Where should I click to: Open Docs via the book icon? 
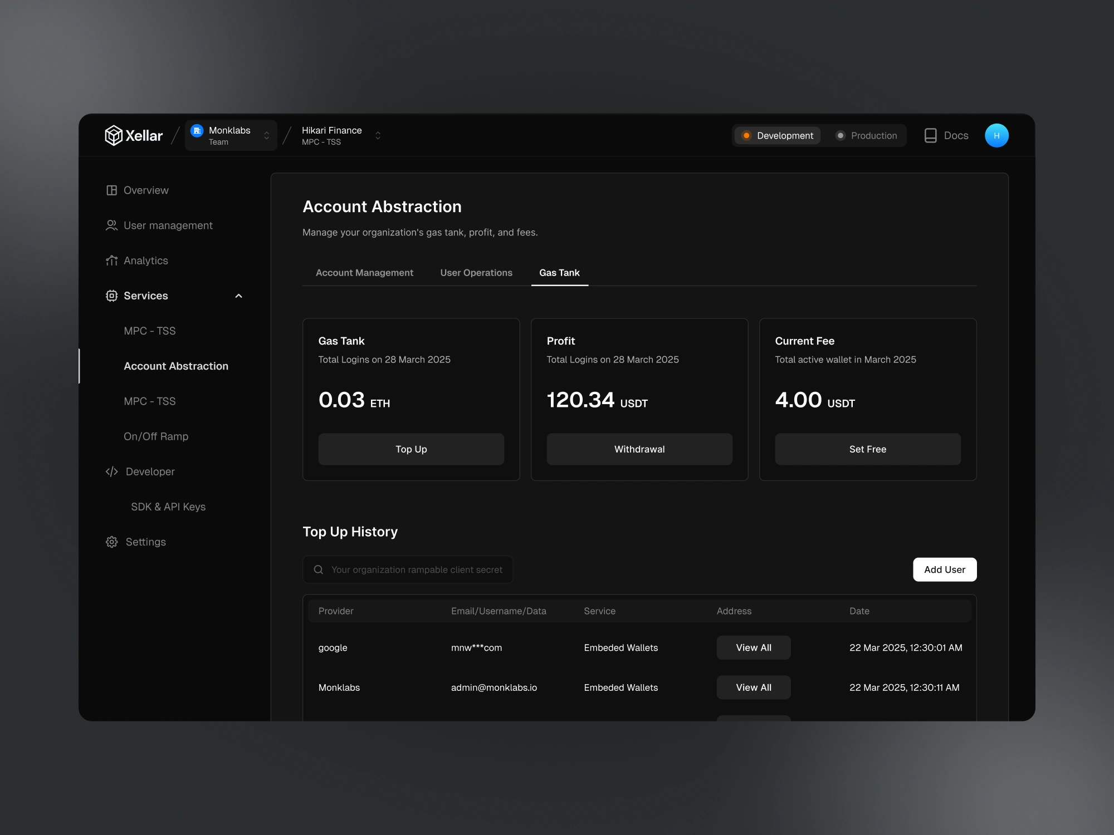(930, 135)
